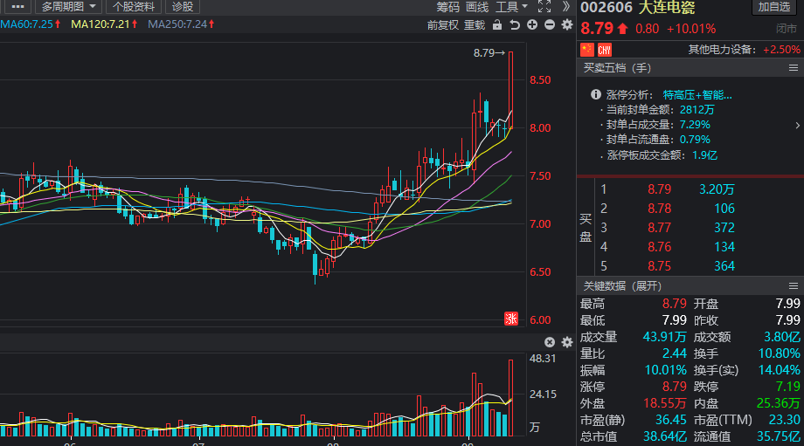Viewport: 804px width, 446px height.
Task: Click 加自选 to add to watchlist
Action: pos(774,7)
